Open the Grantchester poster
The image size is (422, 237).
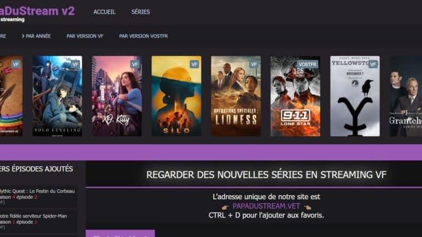pos(406,96)
